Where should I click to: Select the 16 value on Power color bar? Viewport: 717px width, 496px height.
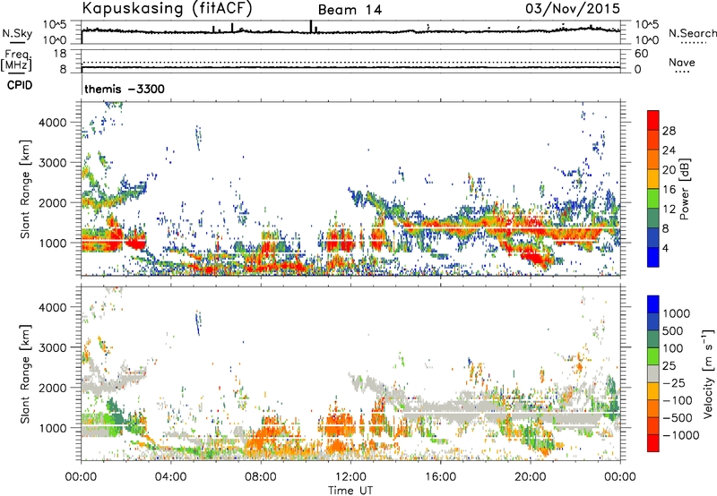(669, 190)
